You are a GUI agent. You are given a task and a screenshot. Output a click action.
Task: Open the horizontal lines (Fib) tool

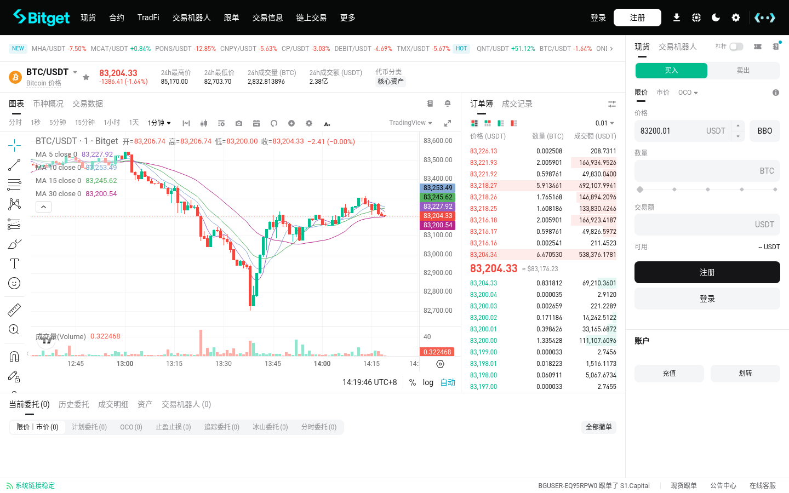[14, 185]
